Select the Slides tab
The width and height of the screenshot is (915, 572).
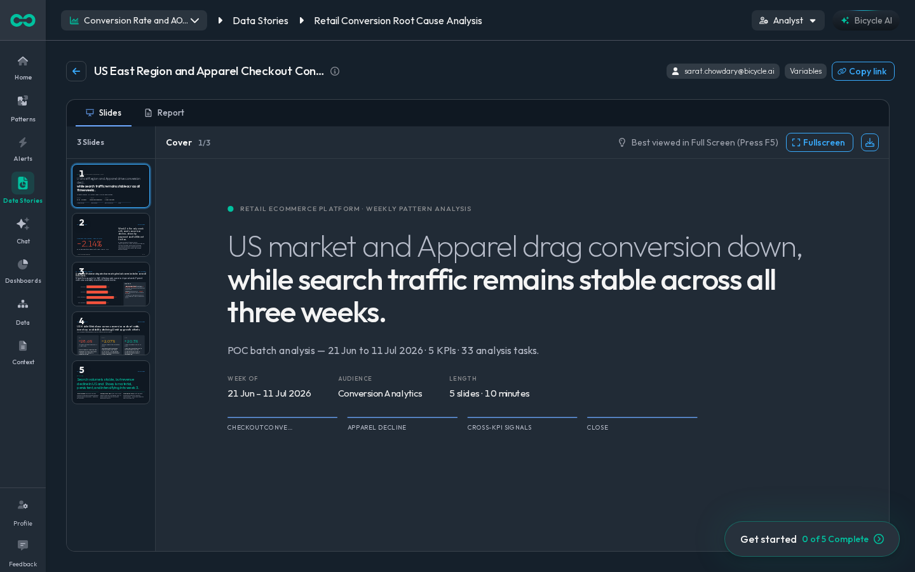coord(104,112)
